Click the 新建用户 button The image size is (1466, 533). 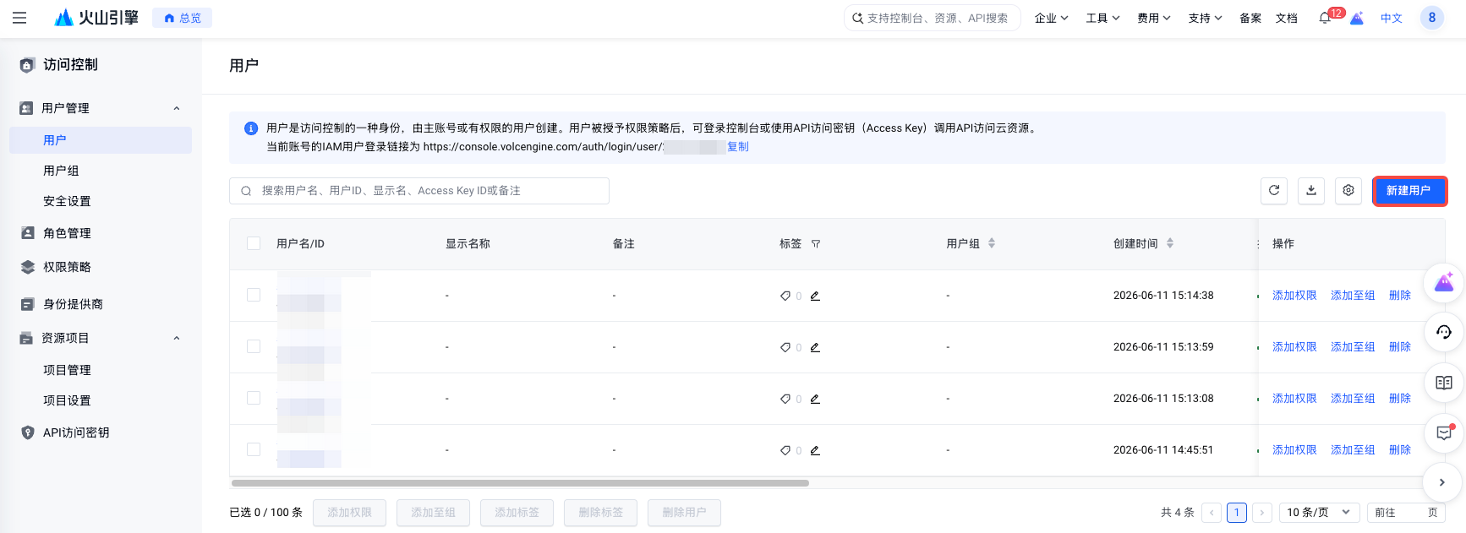(x=1409, y=191)
